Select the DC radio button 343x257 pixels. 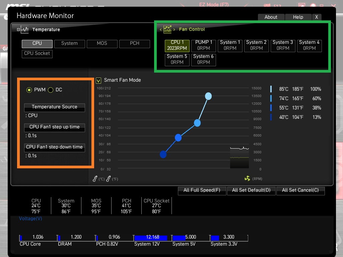click(51, 90)
